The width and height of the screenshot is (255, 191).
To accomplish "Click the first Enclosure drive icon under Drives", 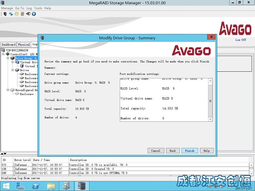I will pos(22,74).
